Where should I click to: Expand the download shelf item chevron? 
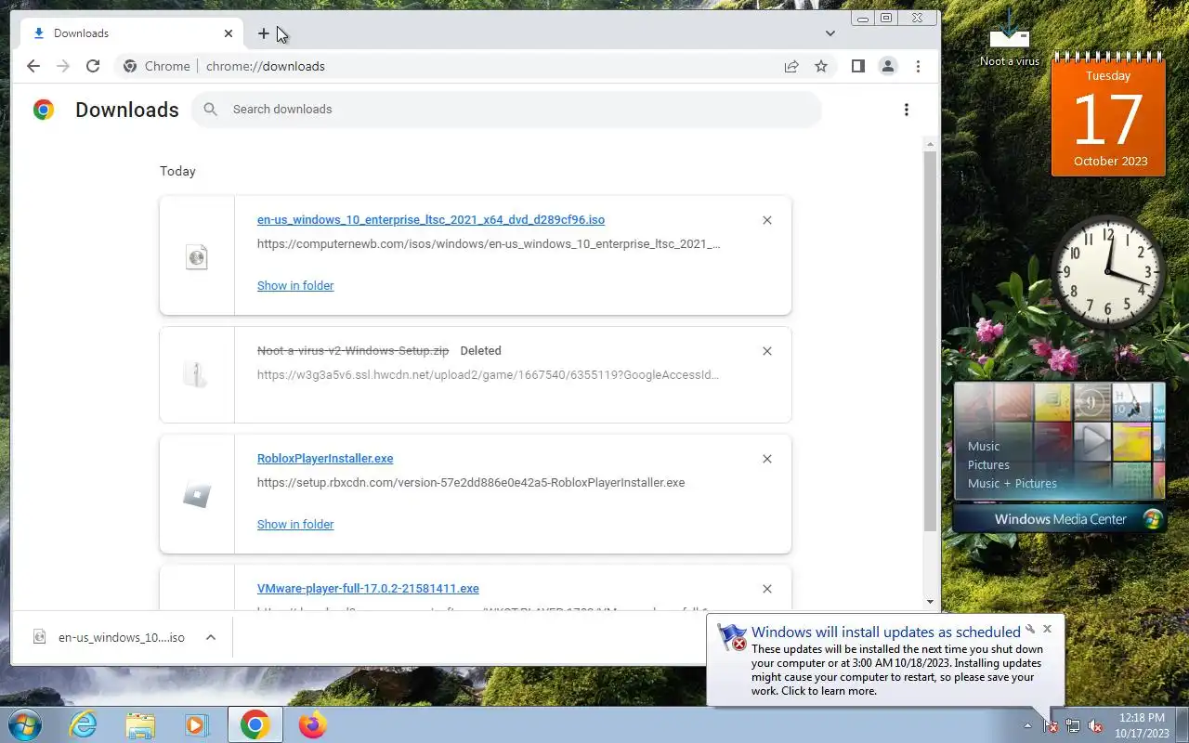click(x=211, y=637)
